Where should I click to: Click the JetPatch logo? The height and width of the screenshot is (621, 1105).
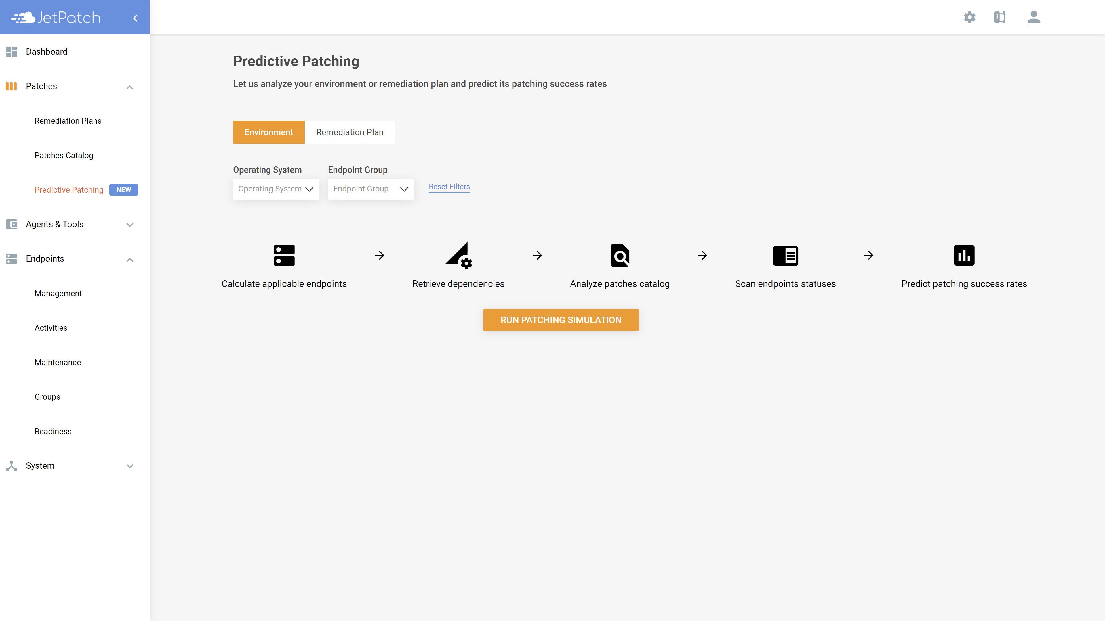(56, 18)
